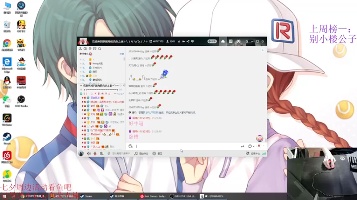The width and height of the screenshot is (357, 200).
Task: Open the application center grid icon
Action: (x=248, y=153)
